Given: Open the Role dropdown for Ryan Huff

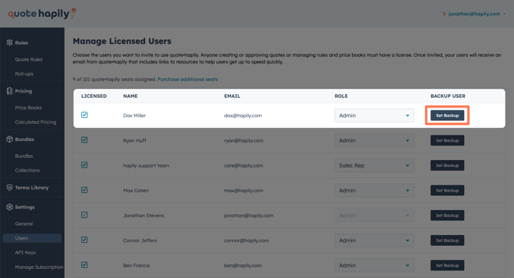Looking at the screenshot, I should coord(374,140).
